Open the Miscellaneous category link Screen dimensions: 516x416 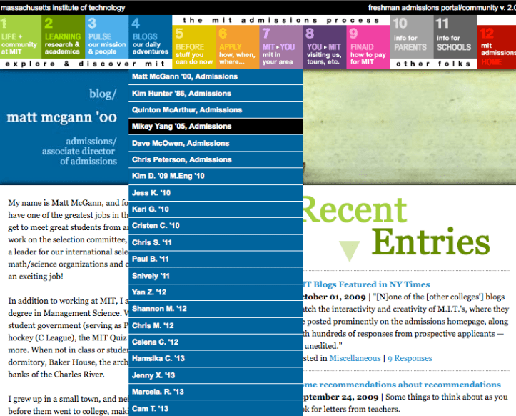(355, 358)
